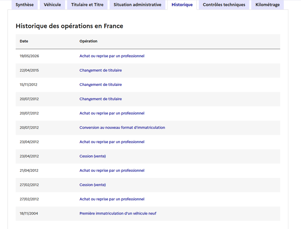Open the Véhicule tab
The height and width of the screenshot is (229, 301).
pos(52,5)
